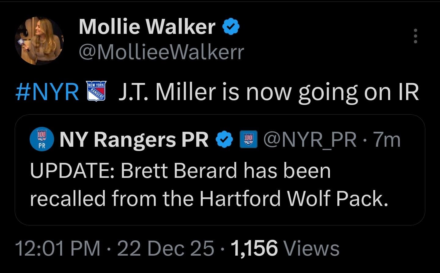Click the 100th anniversary badge beside NY Rangers PR

click(x=248, y=139)
